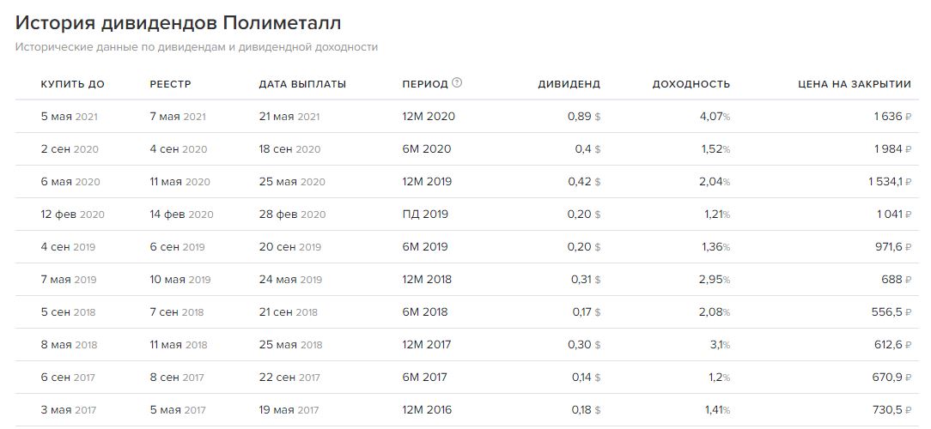
Task: Click the yield value 3,1%
Action: [x=718, y=345]
